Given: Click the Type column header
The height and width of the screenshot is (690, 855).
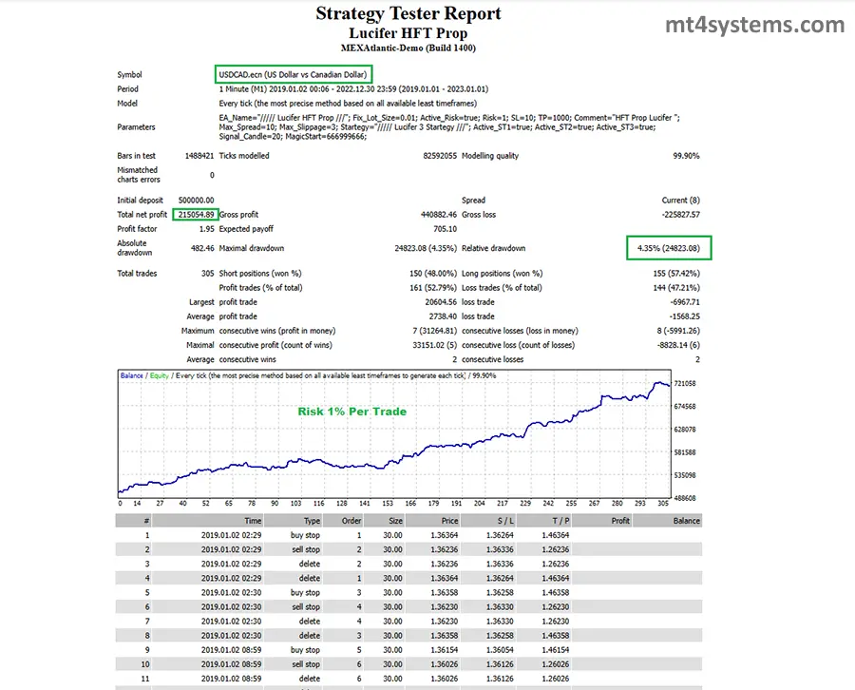Looking at the screenshot, I should (312, 521).
